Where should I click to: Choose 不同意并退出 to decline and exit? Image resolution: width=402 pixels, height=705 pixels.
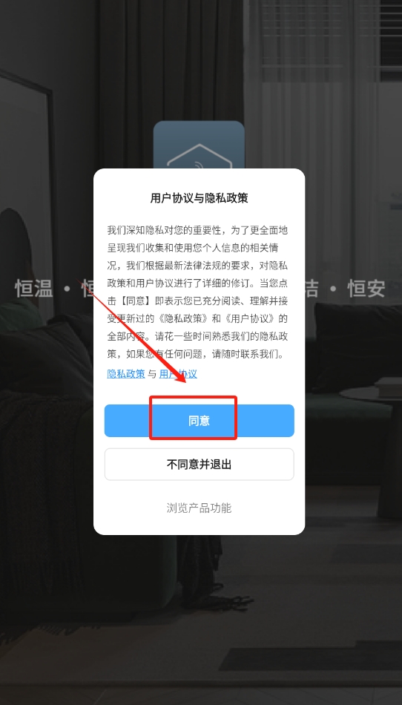199,465
